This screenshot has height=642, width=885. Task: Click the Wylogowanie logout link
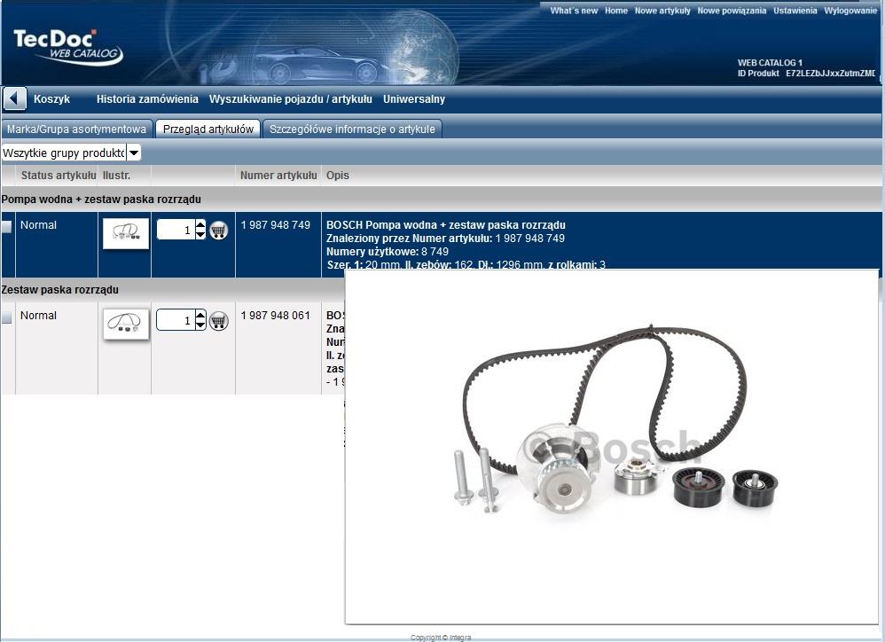click(x=850, y=11)
